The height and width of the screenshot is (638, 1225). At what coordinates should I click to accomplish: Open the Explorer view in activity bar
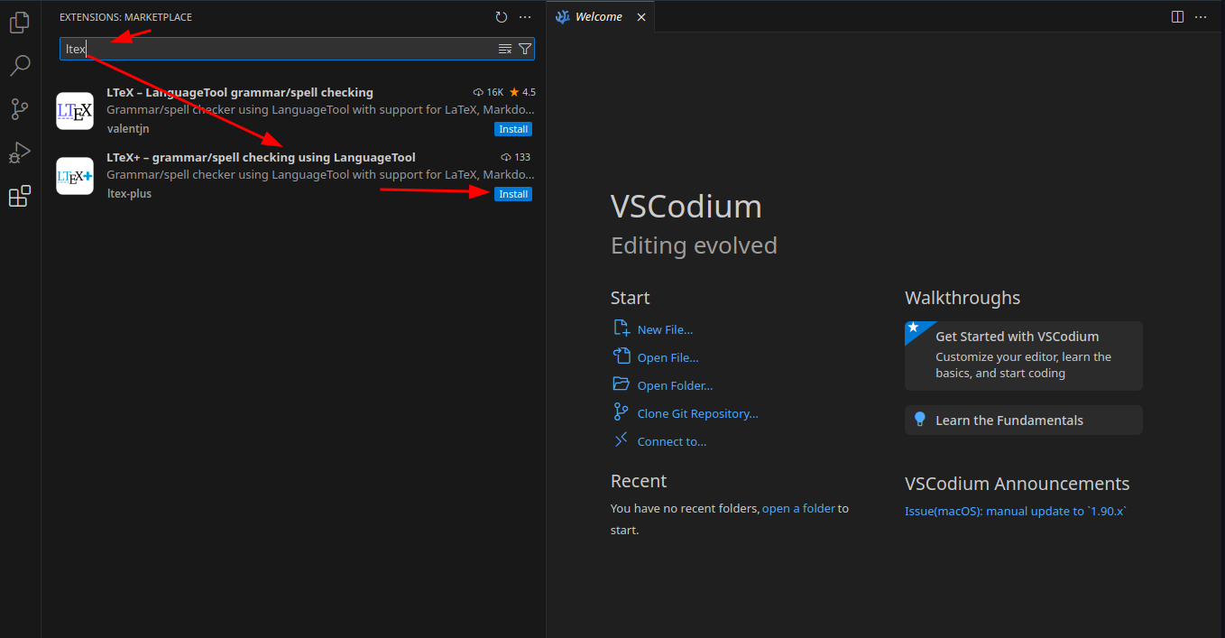(x=20, y=23)
